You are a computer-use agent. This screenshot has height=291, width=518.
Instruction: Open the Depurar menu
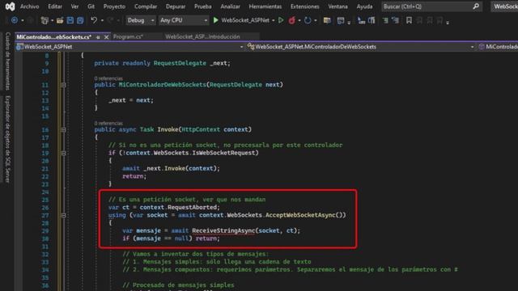click(x=176, y=6)
